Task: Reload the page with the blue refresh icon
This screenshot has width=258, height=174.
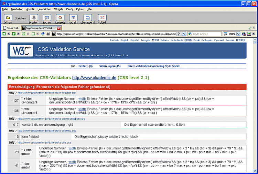Action: tap(43, 34)
